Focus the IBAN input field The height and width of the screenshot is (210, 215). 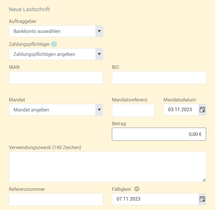click(x=56, y=78)
